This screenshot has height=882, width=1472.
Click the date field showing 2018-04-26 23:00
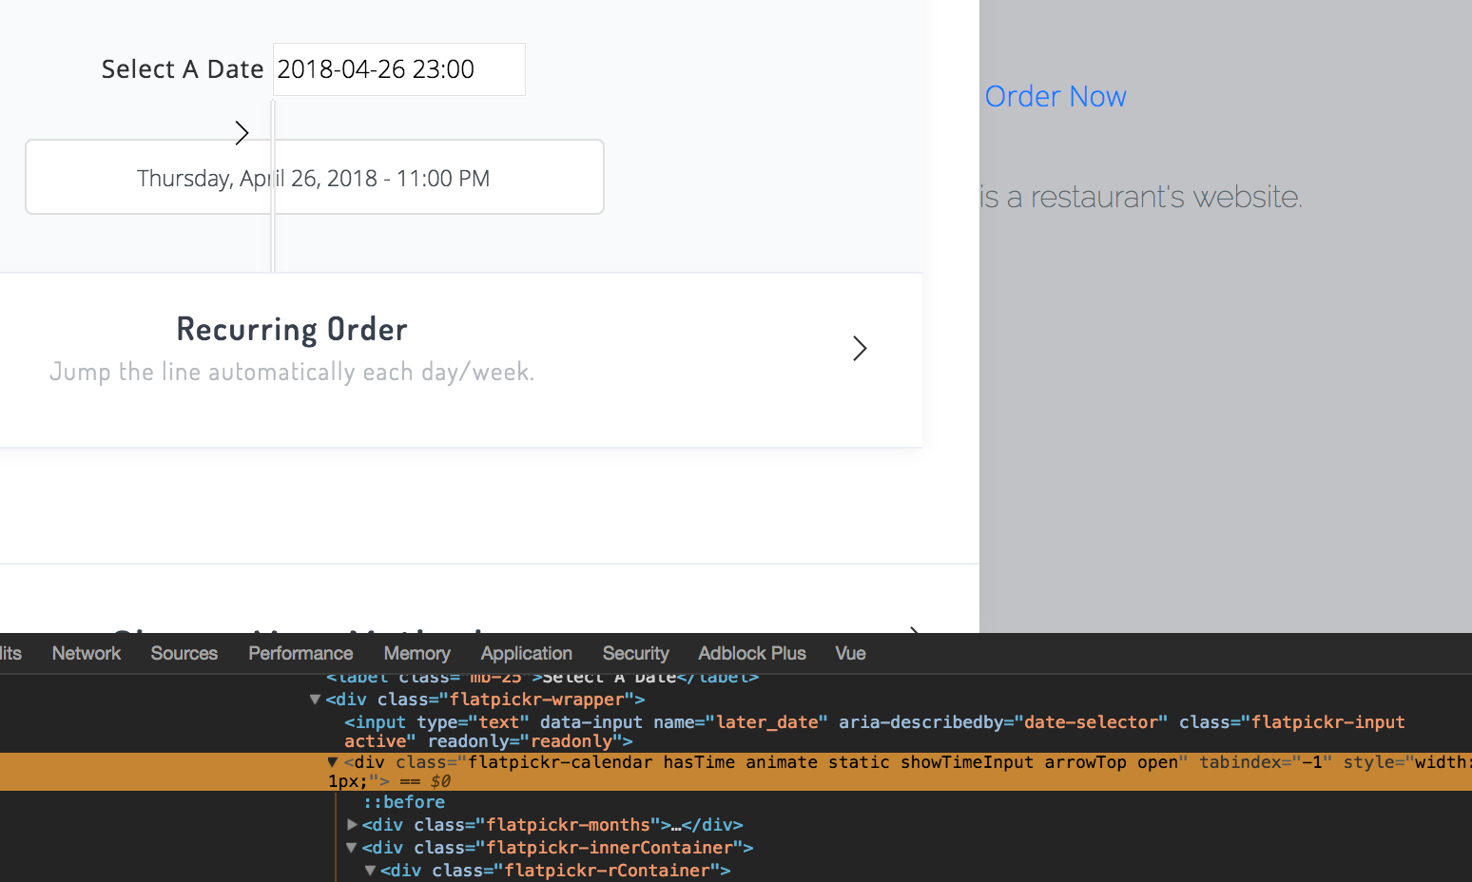398,68
